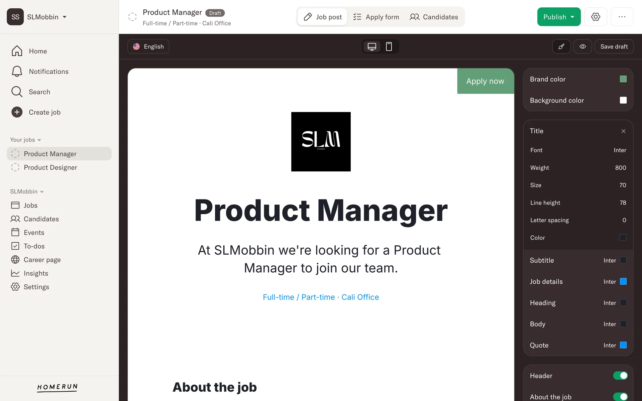The height and width of the screenshot is (401, 642).
Task: Switch to the Apply form tab
Action: 376,17
